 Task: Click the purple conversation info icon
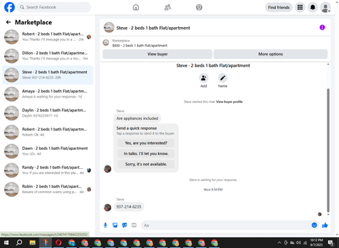(x=322, y=28)
